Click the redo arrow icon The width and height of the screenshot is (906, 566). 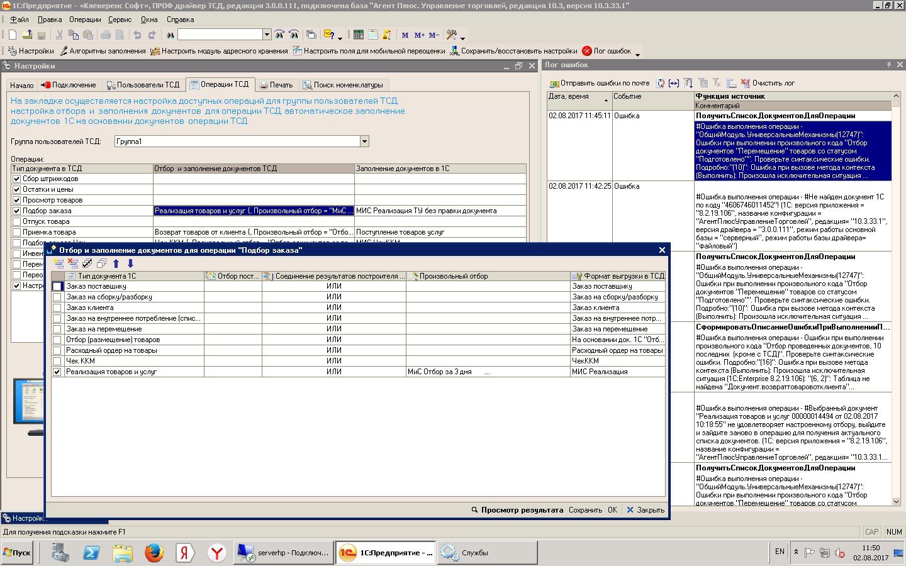tap(152, 35)
